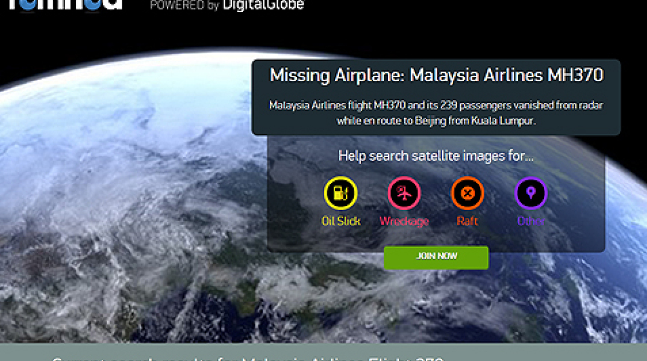Screen dimensions: 647x361
Task: Select the purple Other map pin icon
Action: tap(531, 193)
